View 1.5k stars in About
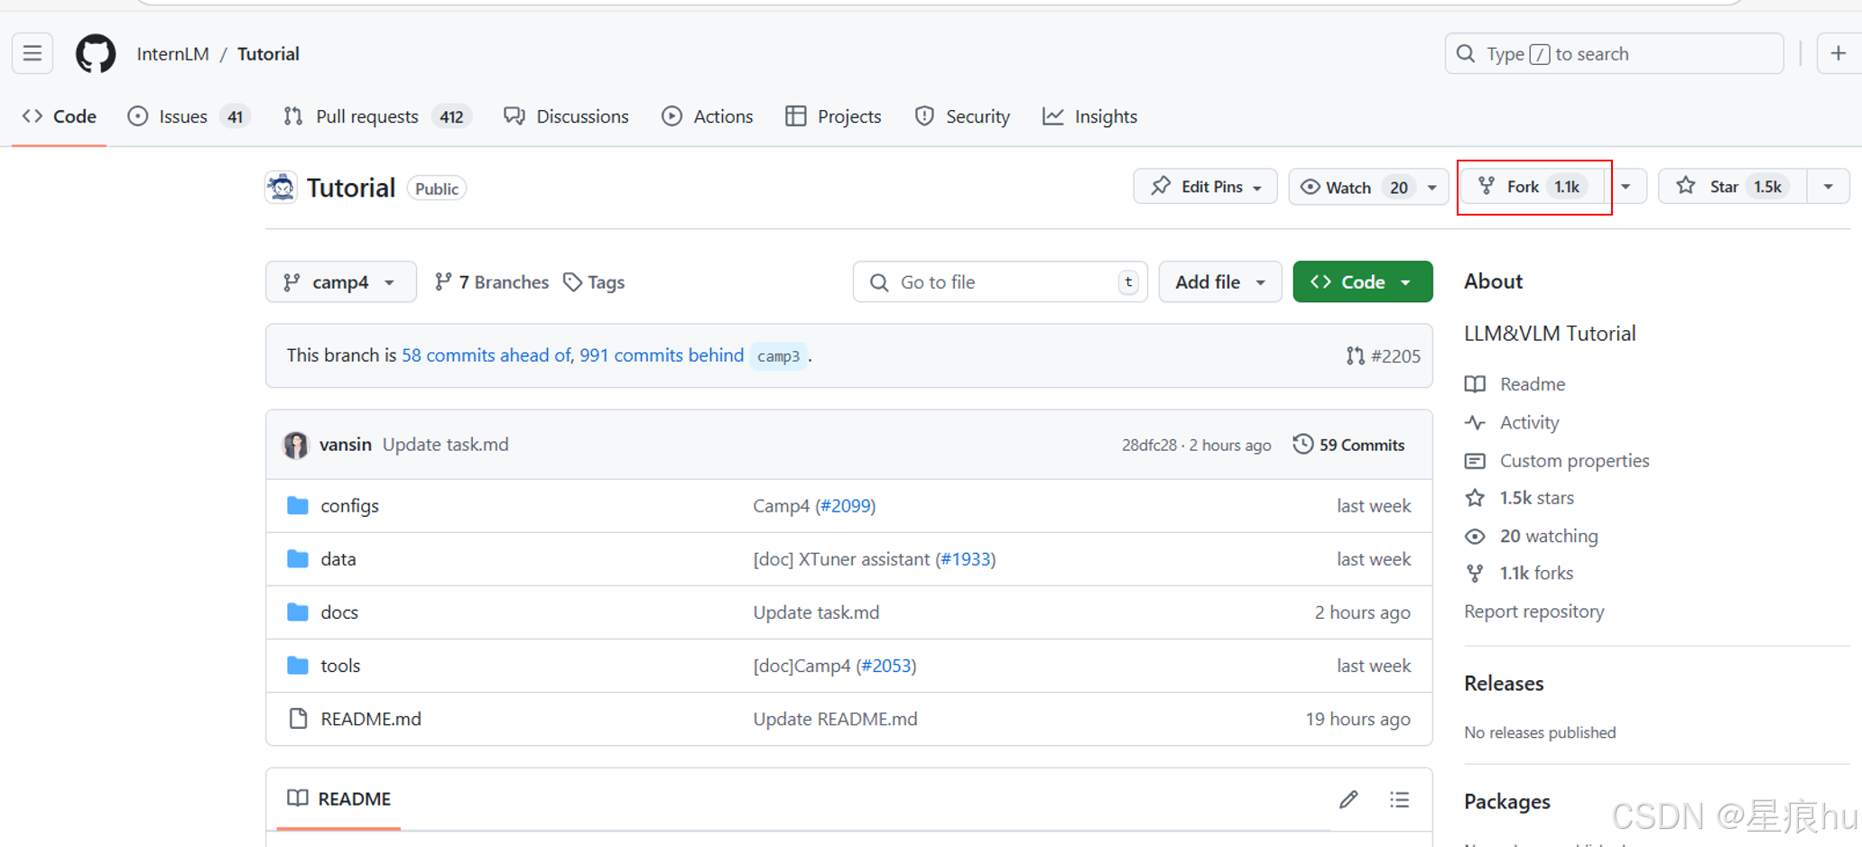1862x847 pixels. (x=1536, y=498)
